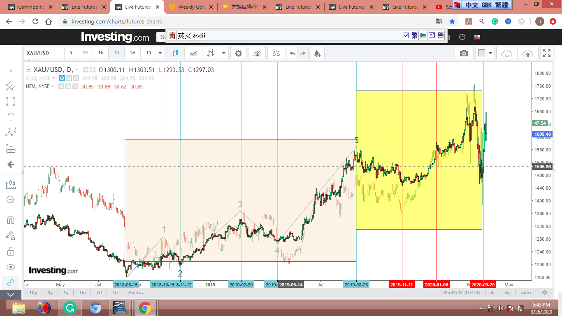Toggle magnet mode for drawings
Viewport: 562px width, 316px height.
[11, 220]
